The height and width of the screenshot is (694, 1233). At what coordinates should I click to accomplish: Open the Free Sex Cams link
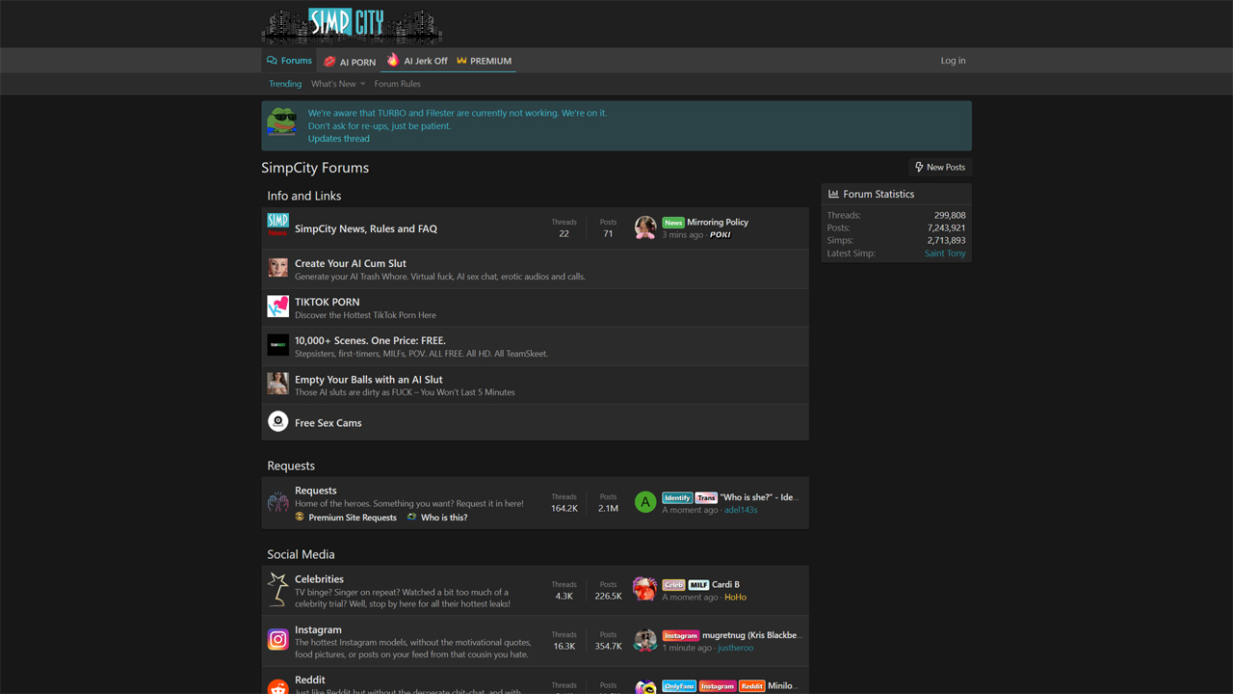[x=328, y=423]
